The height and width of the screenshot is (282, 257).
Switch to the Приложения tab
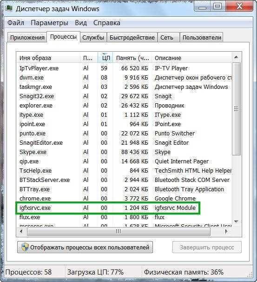click(x=27, y=37)
